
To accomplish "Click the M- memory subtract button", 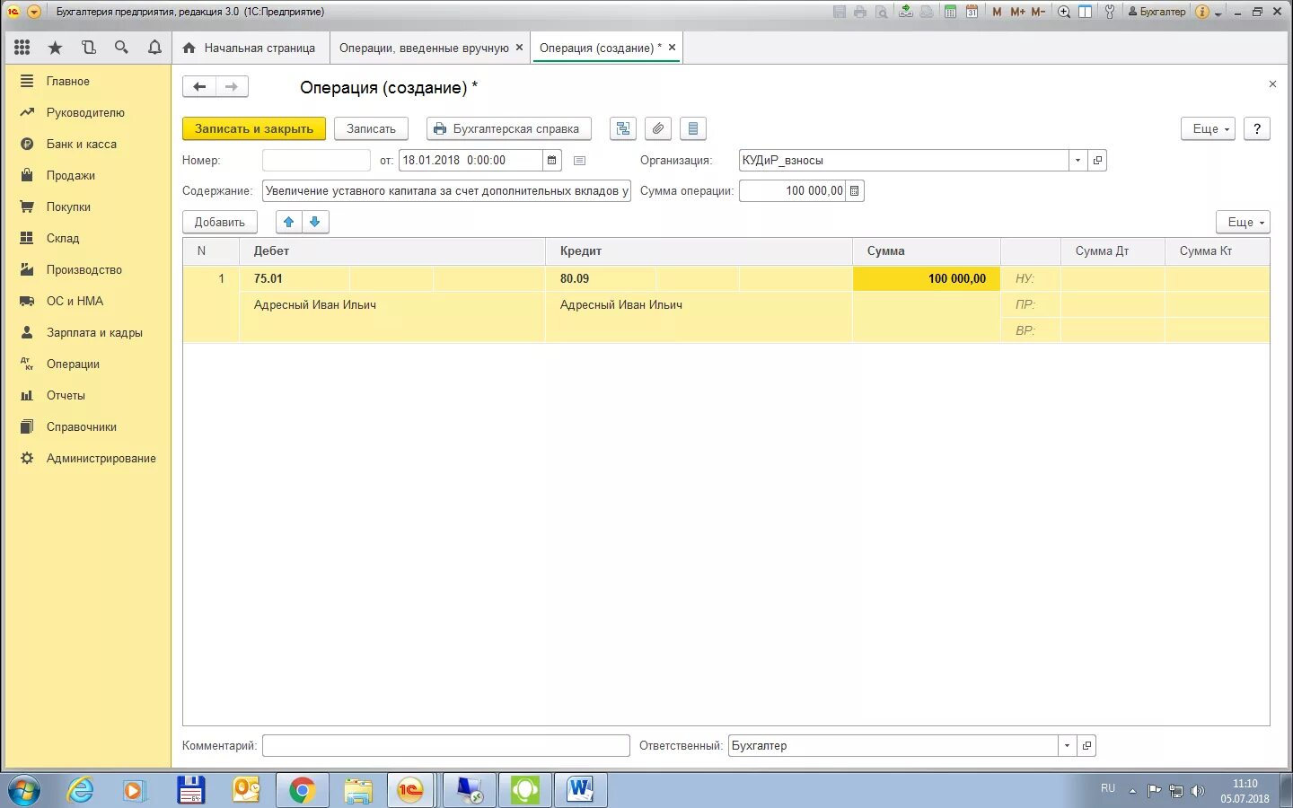I will point(1038,12).
